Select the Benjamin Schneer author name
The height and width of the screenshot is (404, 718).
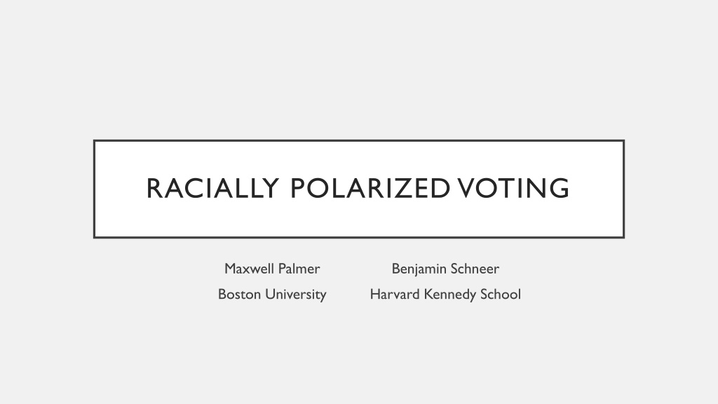point(445,269)
